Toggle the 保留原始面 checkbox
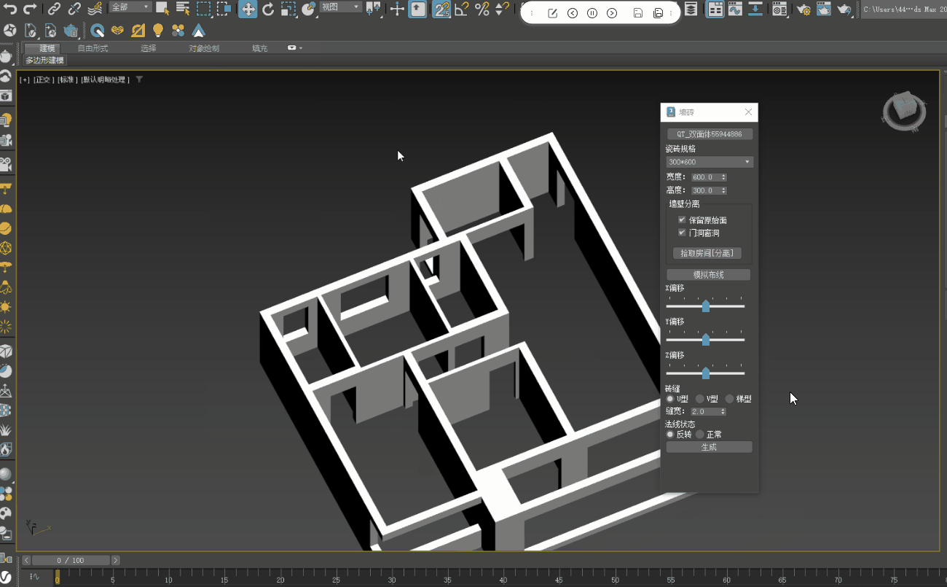Image resolution: width=947 pixels, height=587 pixels. 682,219
